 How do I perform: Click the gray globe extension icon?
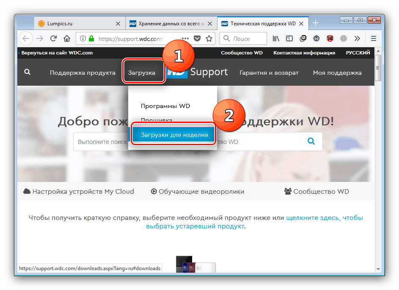click(344, 38)
